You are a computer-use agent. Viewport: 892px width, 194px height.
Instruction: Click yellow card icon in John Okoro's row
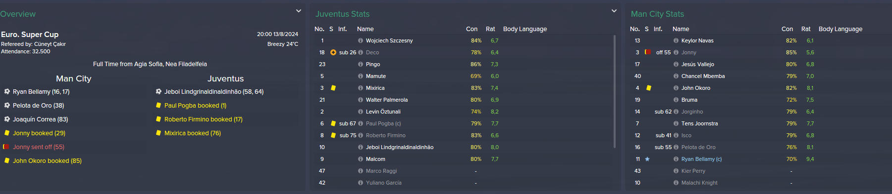pyautogui.click(x=649, y=88)
